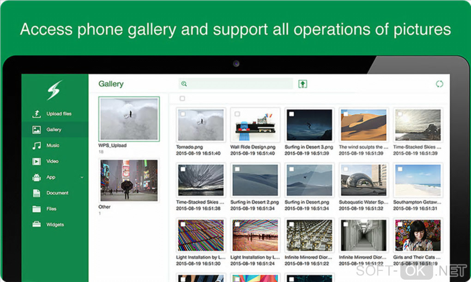Click the Upload files sidebar icon
This screenshot has height=282, width=471.
pos(36,114)
